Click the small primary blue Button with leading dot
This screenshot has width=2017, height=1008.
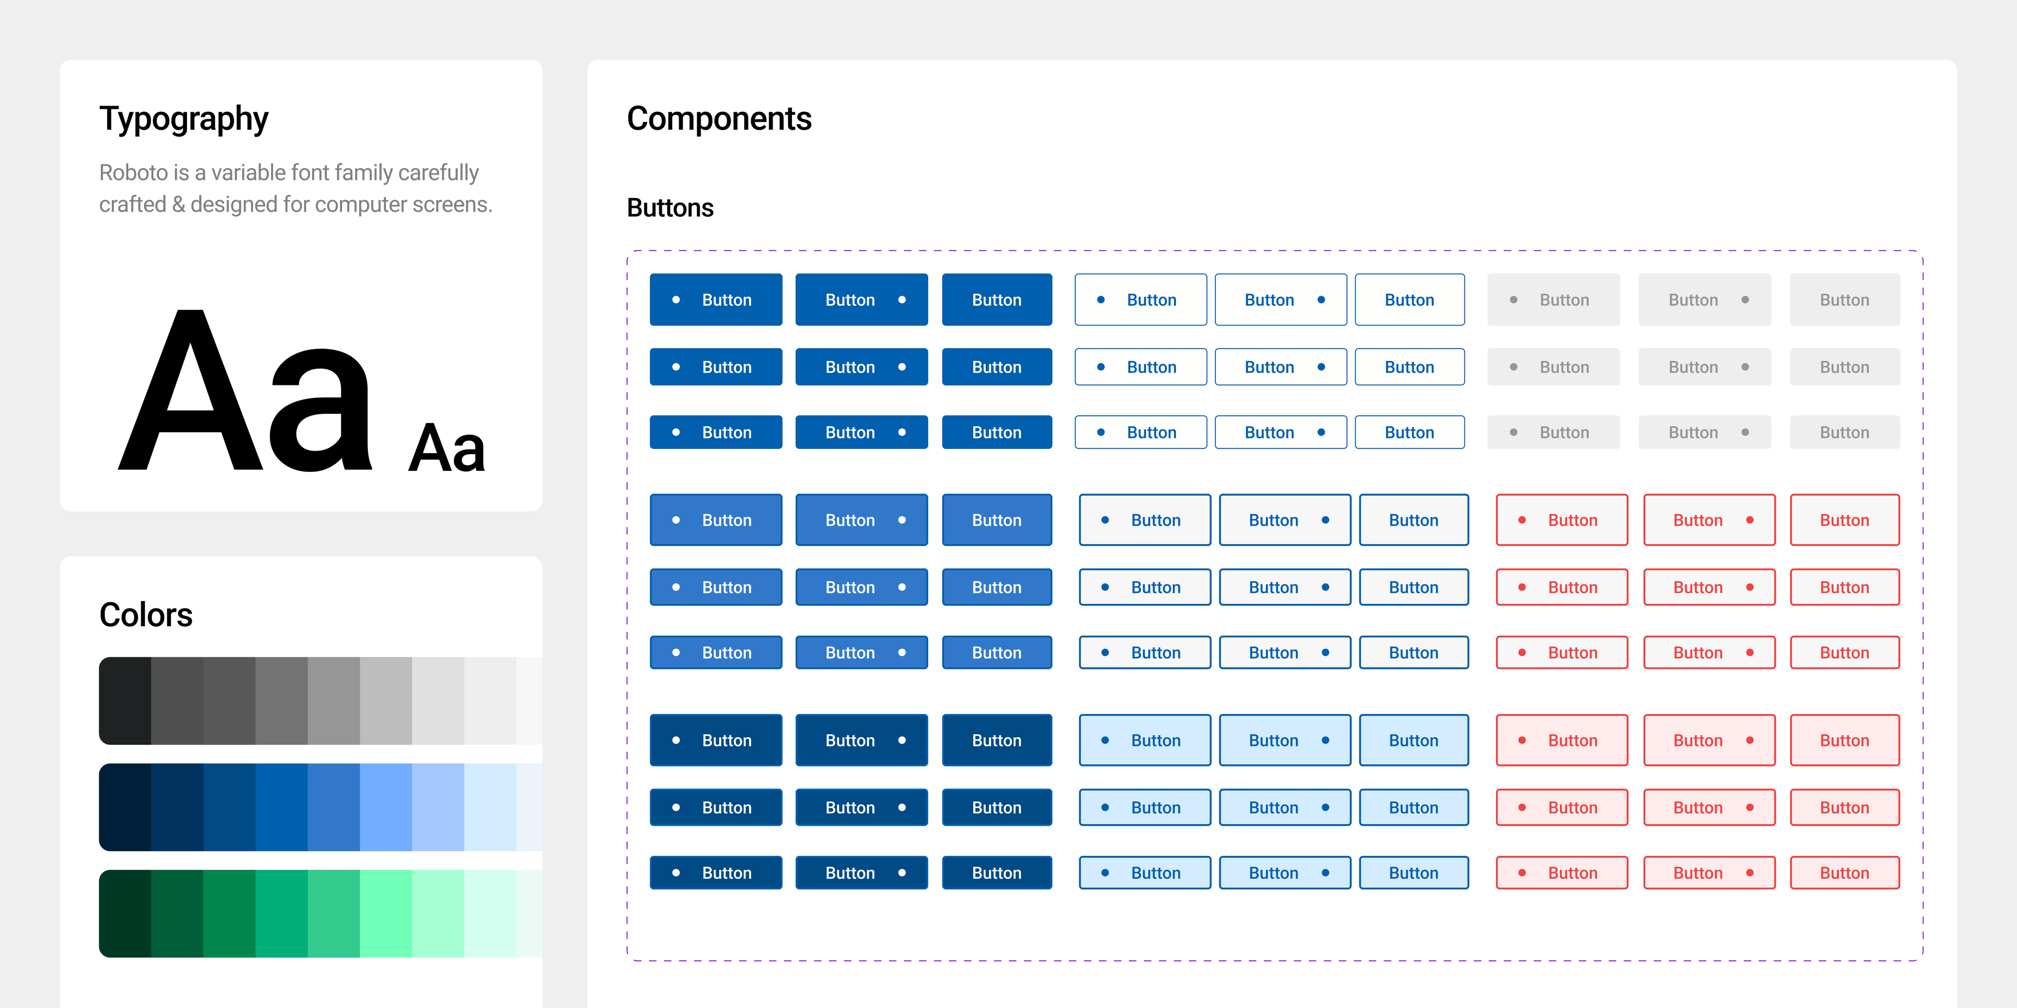[x=715, y=432]
